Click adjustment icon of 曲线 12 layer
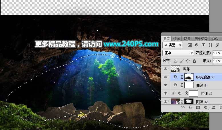 tap(180, 93)
